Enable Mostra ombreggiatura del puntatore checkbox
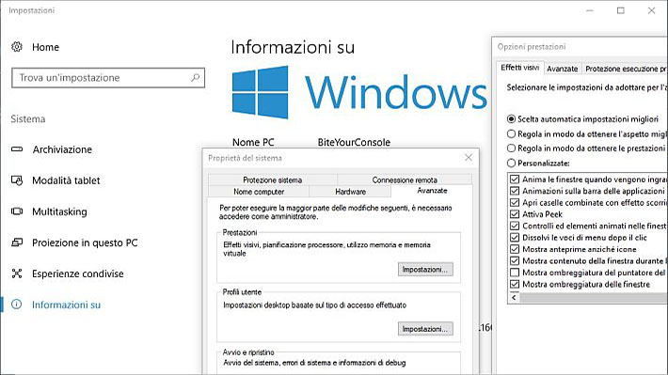This screenshot has height=375, width=668. [515, 273]
